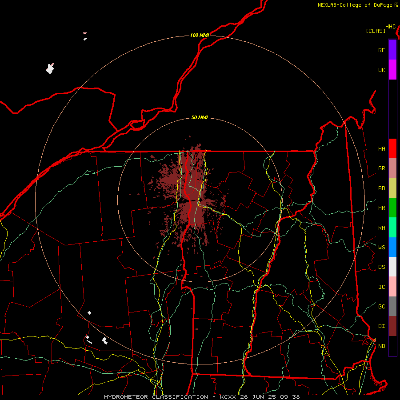Click the GR pink-brown legend swatch
400x400 pixels.
coord(392,168)
